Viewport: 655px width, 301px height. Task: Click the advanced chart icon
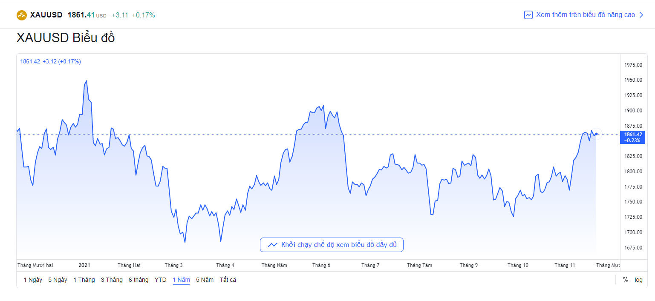point(528,15)
